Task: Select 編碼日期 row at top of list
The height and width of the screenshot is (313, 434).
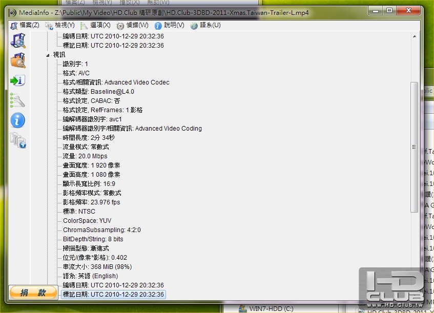Action: (x=113, y=36)
